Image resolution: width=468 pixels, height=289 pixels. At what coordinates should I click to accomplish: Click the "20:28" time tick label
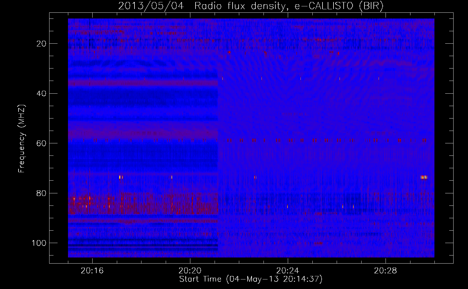tap(386, 271)
